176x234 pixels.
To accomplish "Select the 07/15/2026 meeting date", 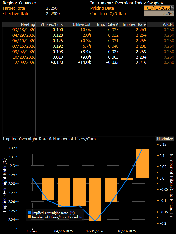I will tap(24, 46).
